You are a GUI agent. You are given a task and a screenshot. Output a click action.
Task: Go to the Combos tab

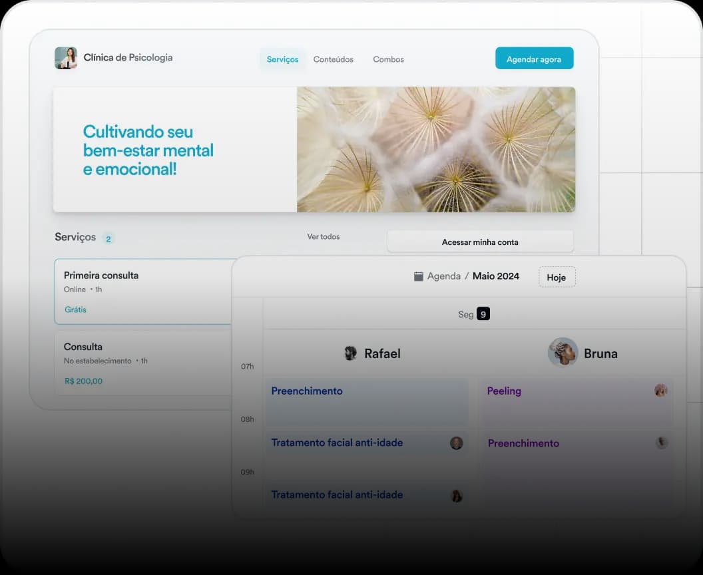tap(388, 59)
